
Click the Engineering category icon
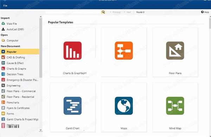[x=3, y=85]
